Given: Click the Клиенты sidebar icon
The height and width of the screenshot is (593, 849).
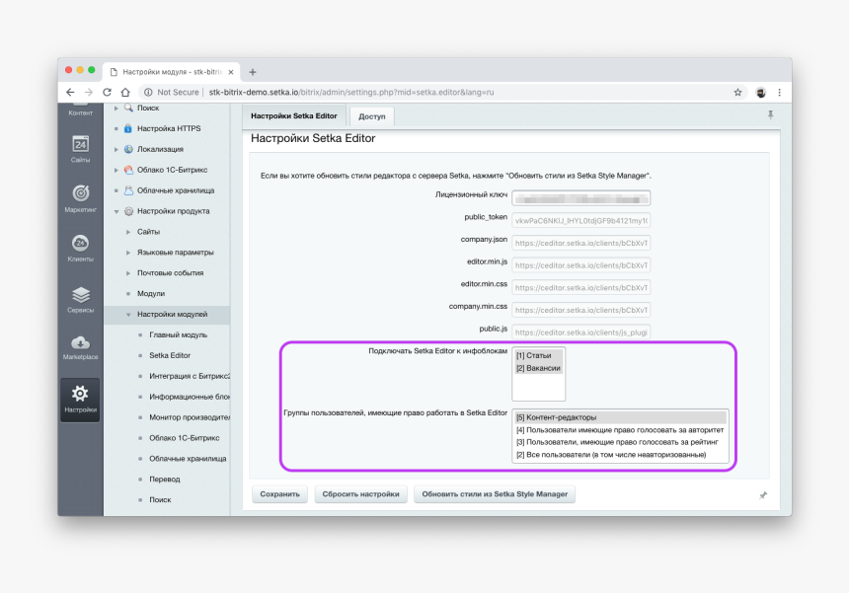Looking at the screenshot, I should point(81,244).
